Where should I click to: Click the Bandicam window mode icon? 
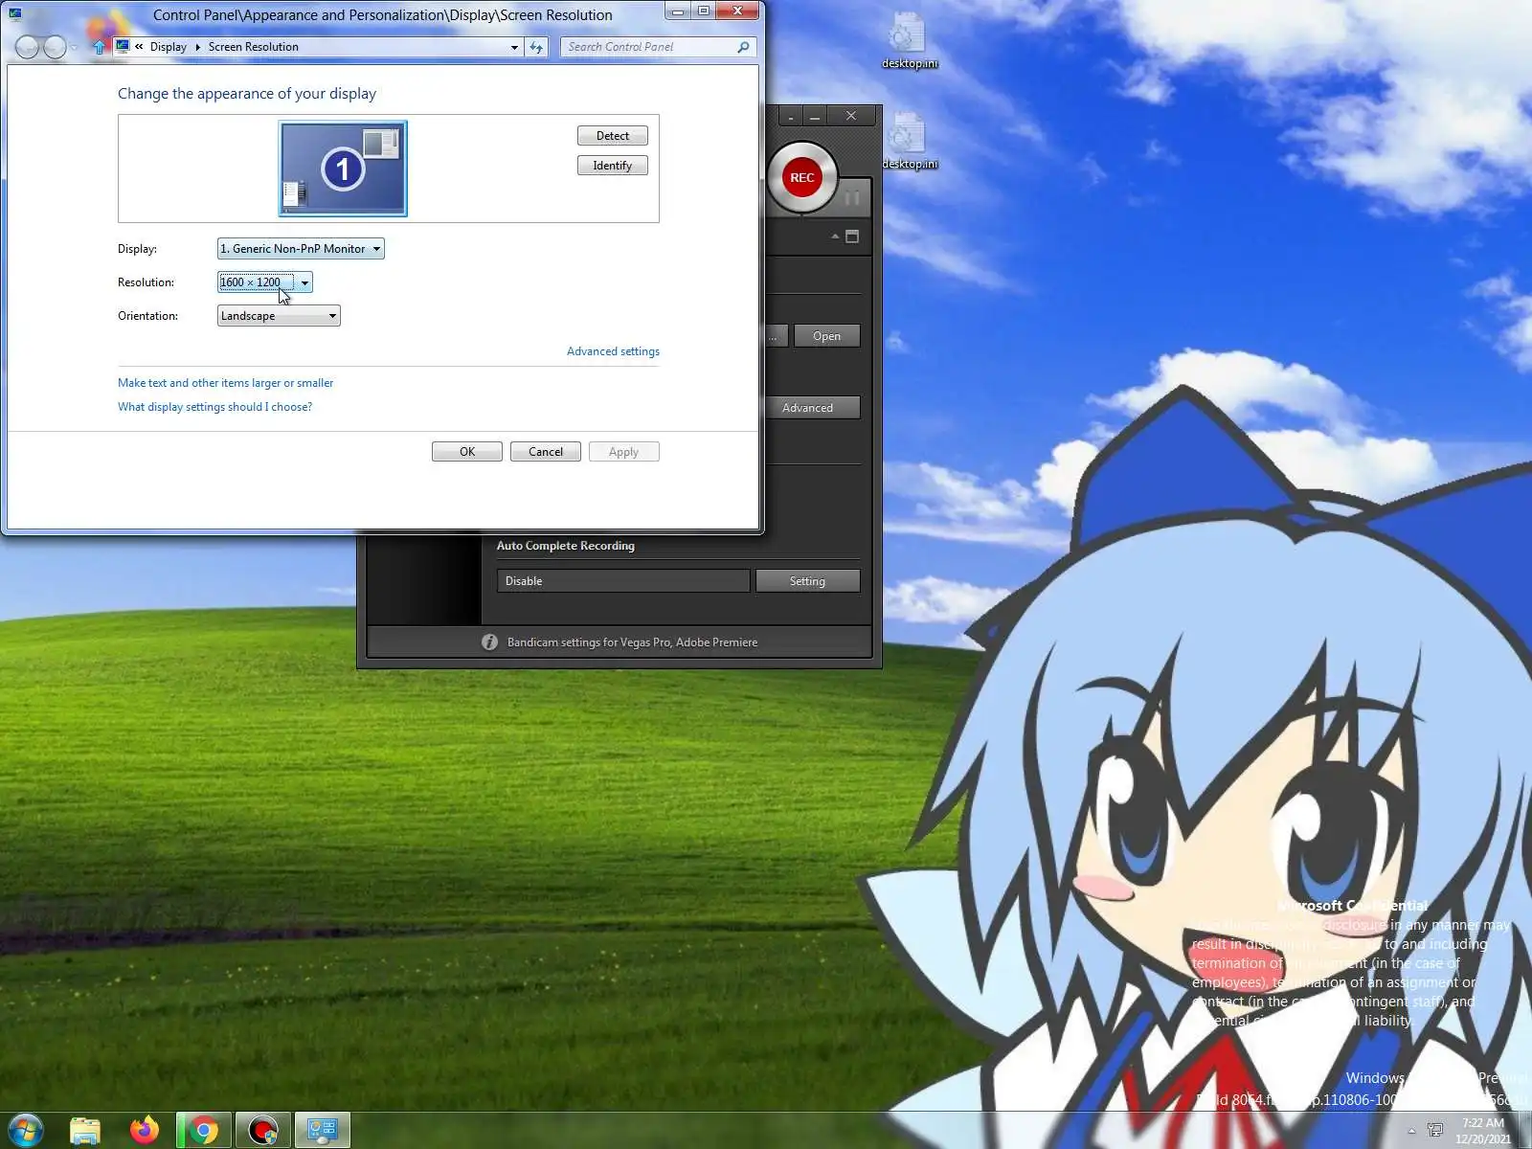pyautogui.click(x=852, y=237)
